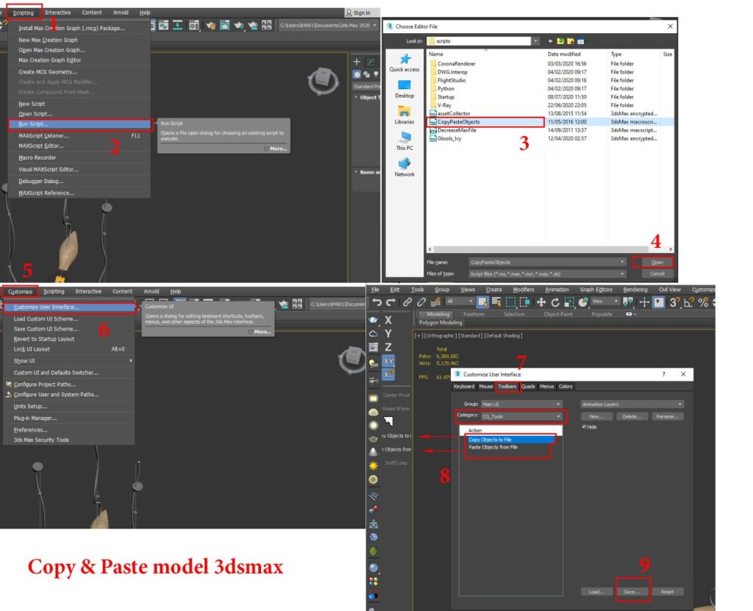Click the Sign In user icon
The image size is (753, 611).
tap(349, 12)
